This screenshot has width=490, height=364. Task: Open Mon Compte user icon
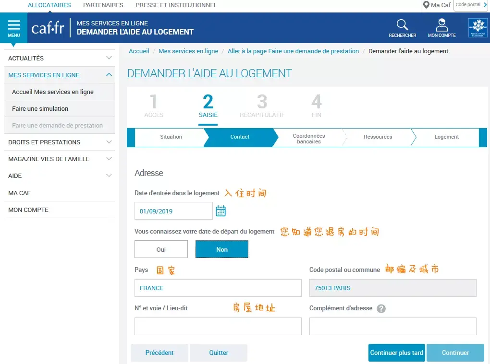tap(441, 28)
